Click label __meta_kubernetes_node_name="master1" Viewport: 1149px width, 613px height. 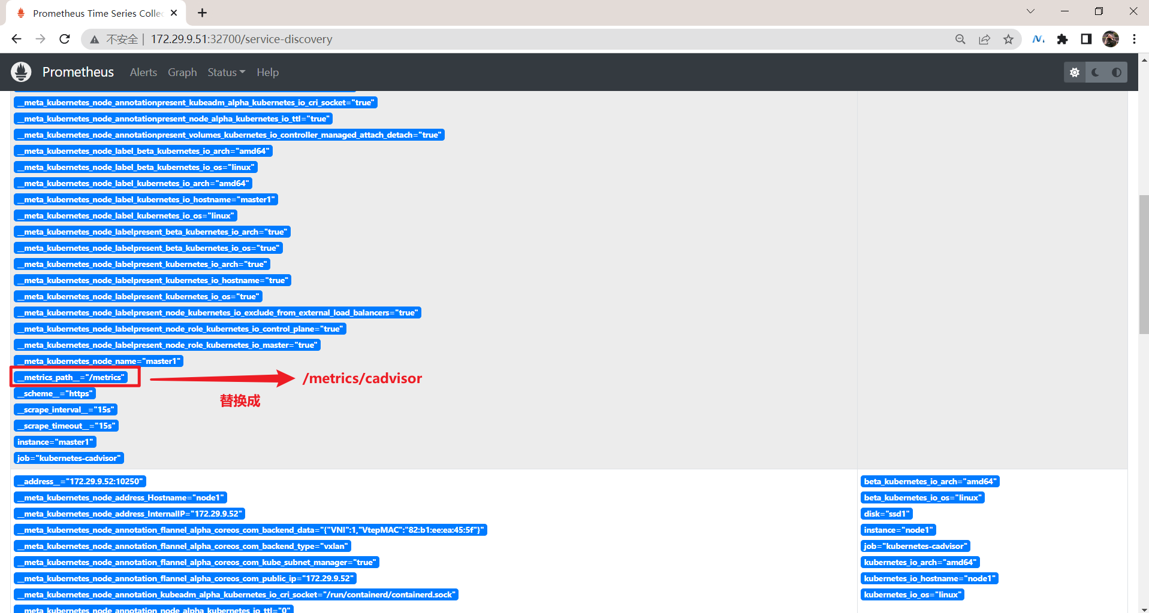point(98,361)
